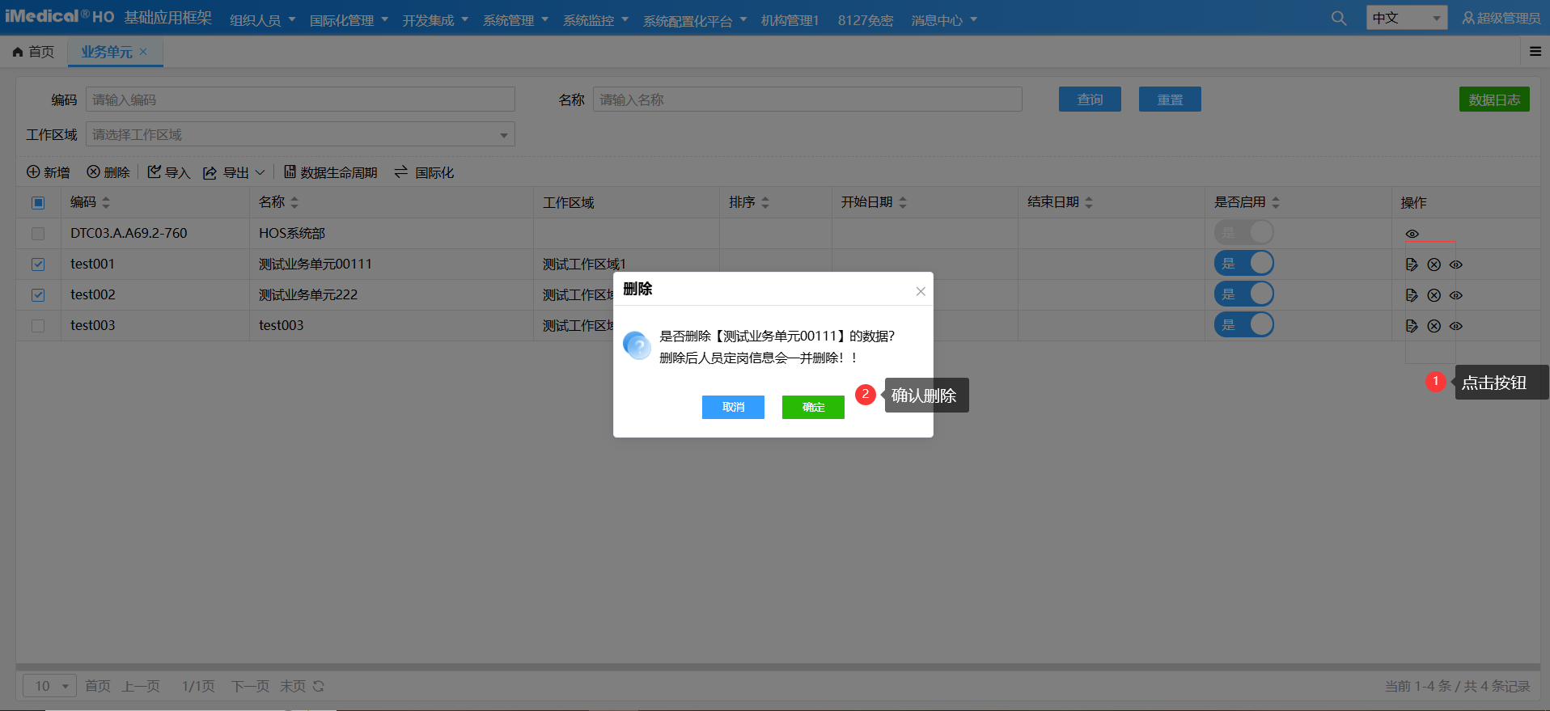Uncheck the test001 row checkbox
This screenshot has width=1550, height=711.
(x=38, y=265)
